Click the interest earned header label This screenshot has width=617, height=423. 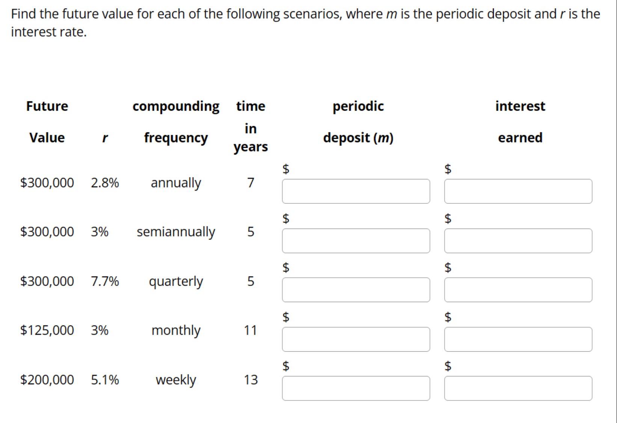click(520, 122)
